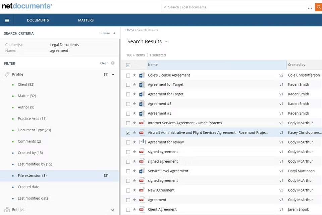The width and height of the screenshot is (322, 215).
Task: Click the file icon for Agreement for review
Action: click(142, 142)
